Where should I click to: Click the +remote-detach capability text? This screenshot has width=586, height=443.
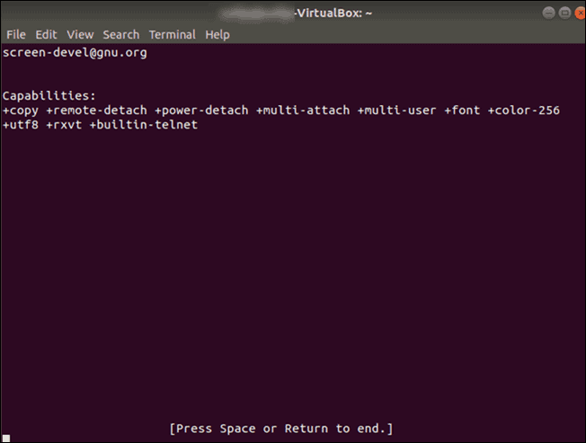point(97,111)
